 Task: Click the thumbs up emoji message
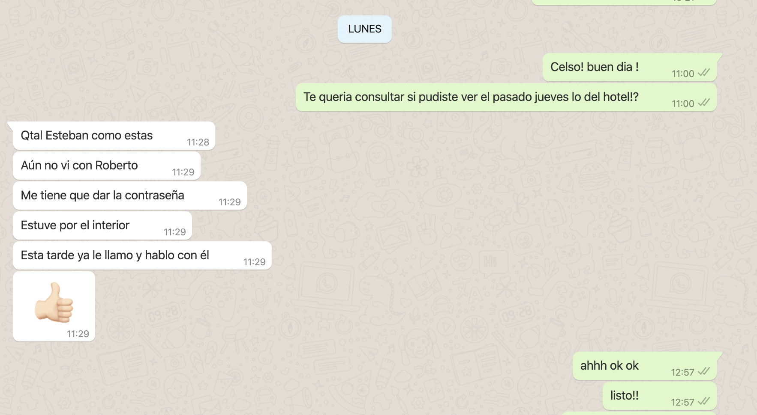tap(54, 306)
